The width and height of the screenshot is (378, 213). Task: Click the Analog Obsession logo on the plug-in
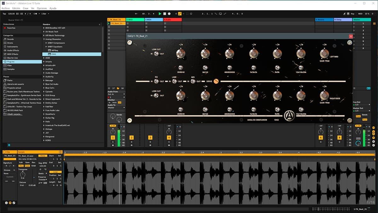[x=289, y=116]
